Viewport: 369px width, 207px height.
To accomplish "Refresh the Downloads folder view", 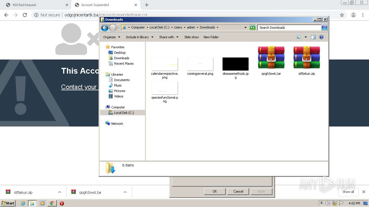I will coord(253,28).
